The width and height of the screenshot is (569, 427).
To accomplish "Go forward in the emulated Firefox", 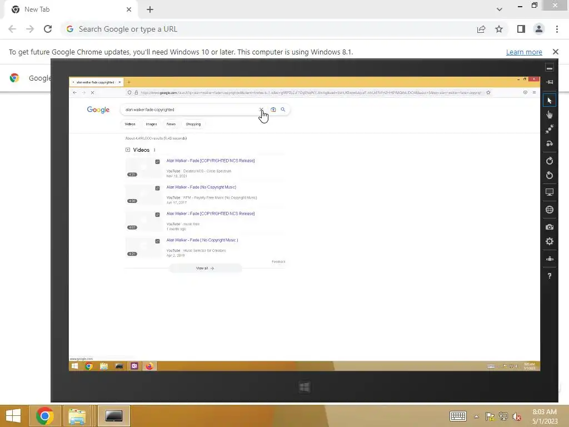I will [x=84, y=93].
